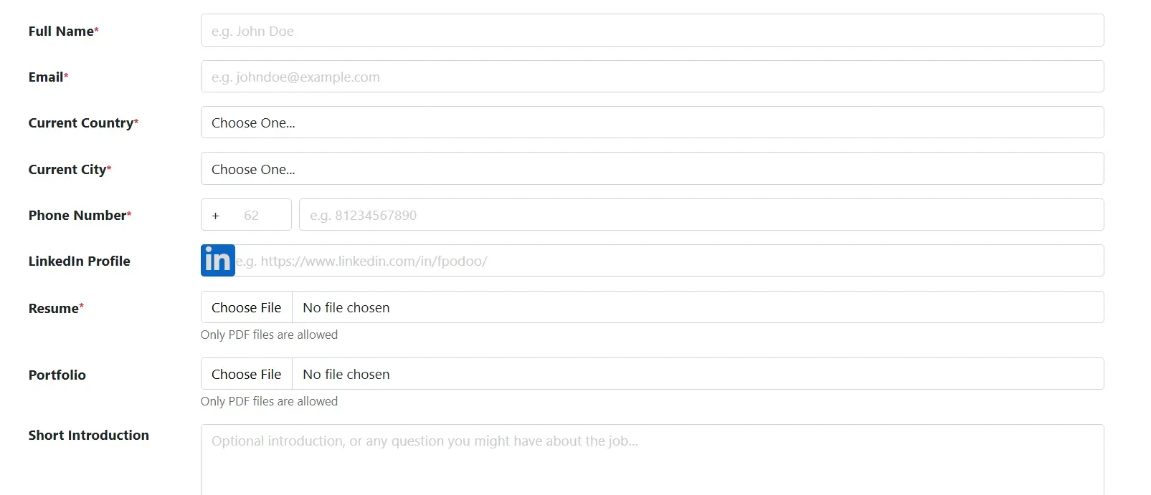
Task: Click the Resume 'No file chosen' text
Action: pos(346,307)
